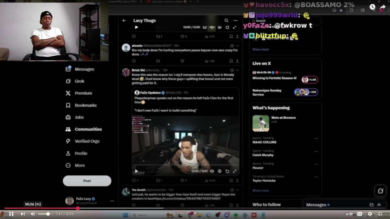The width and height of the screenshot is (390, 219).
Task: Pause the YouTube video
Action: coord(11,214)
